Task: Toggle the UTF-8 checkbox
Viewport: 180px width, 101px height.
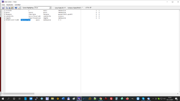Action: [x=91, y=8]
